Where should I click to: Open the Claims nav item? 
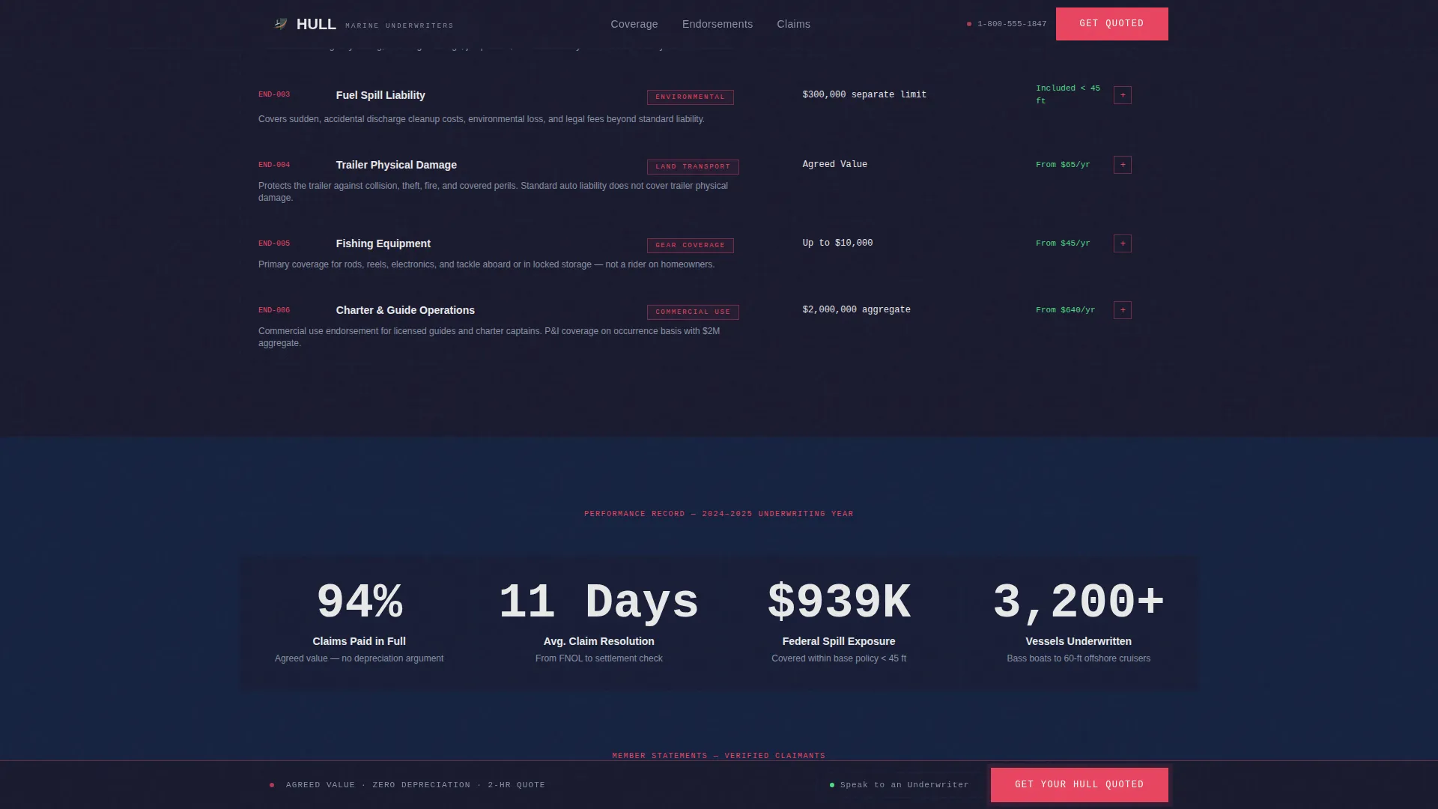point(794,24)
